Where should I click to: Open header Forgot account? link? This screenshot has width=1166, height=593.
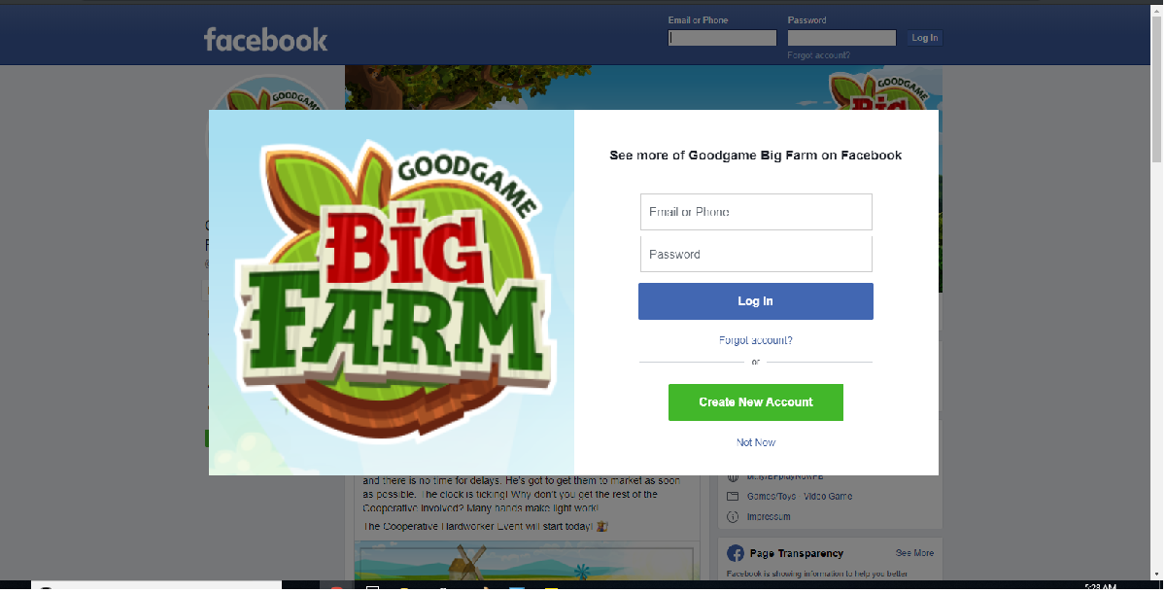[x=819, y=55]
